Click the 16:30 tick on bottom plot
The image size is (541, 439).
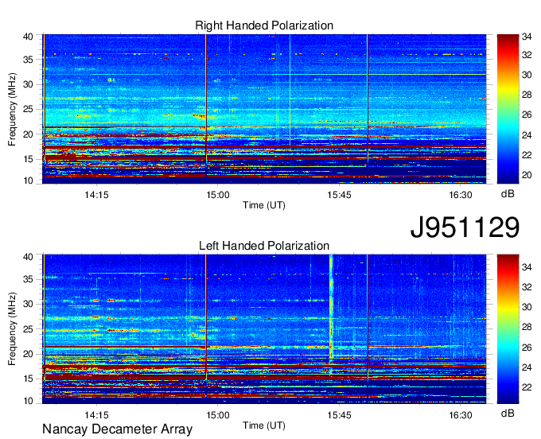pos(461,415)
